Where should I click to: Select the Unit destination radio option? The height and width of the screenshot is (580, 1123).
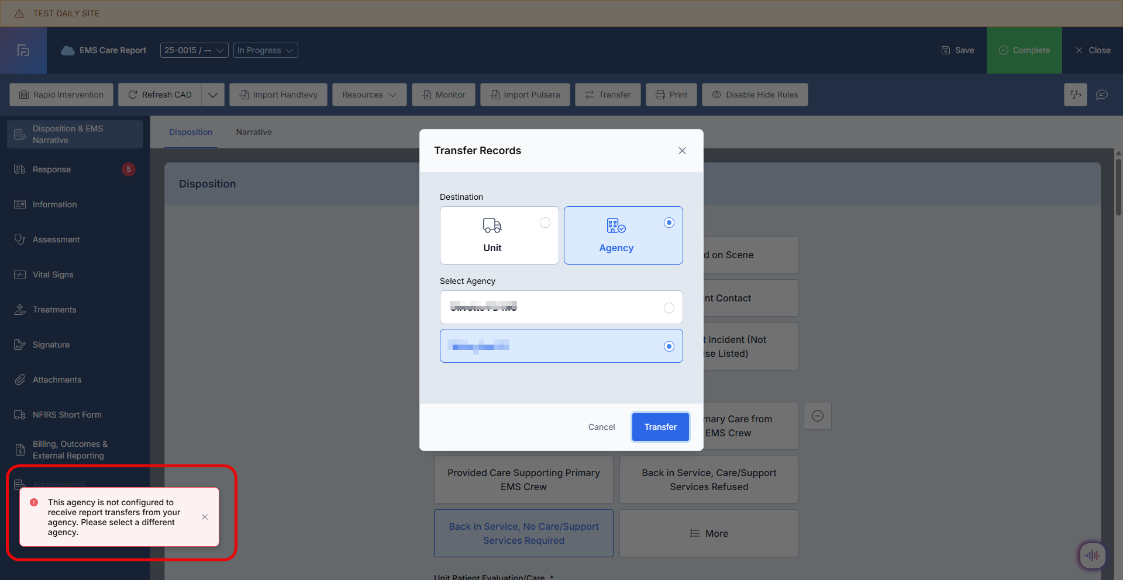pyautogui.click(x=545, y=223)
